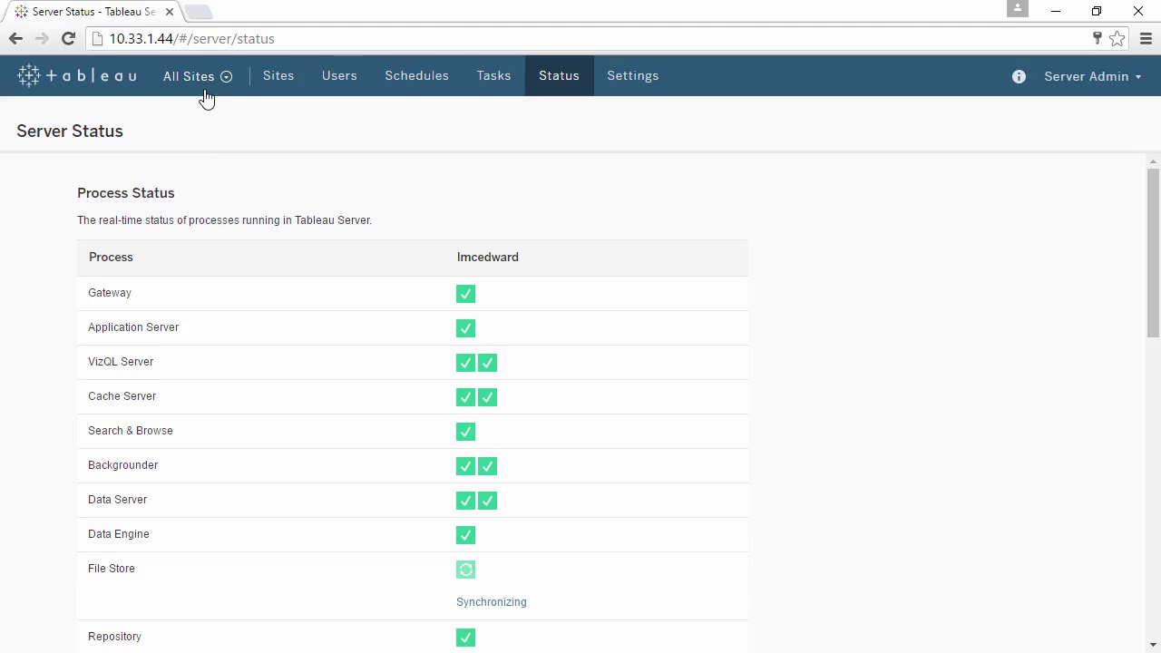Click the browser back arrow
Image resolution: width=1161 pixels, height=653 pixels.
(15, 39)
